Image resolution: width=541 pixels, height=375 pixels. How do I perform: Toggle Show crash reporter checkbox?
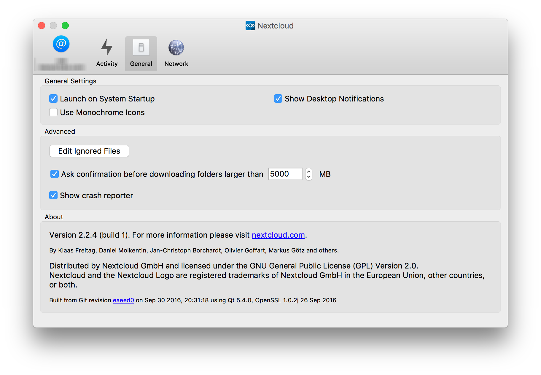pyautogui.click(x=53, y=195)
